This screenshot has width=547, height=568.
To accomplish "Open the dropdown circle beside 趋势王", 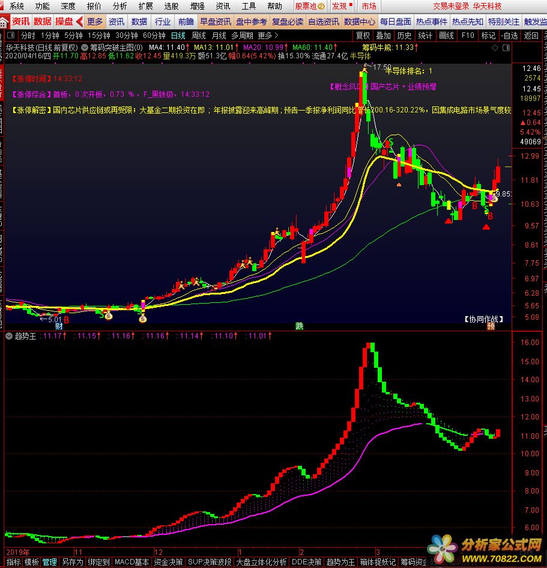I will click(9, 336).
